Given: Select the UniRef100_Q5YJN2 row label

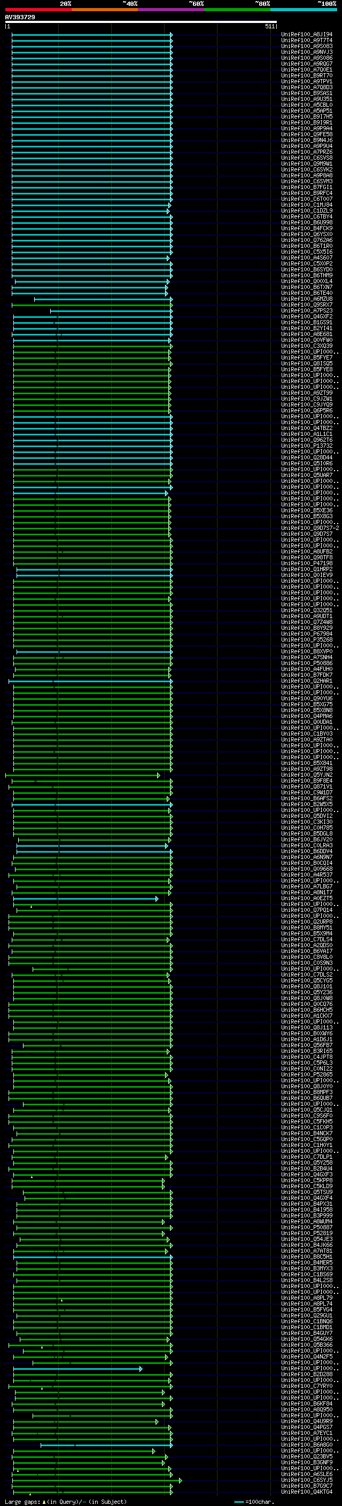Looking at the screenshot, I should pos(307,775).
